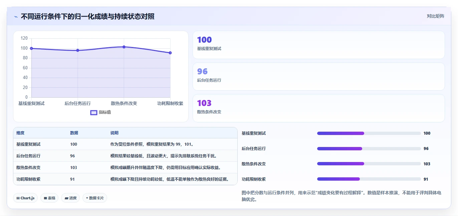
Task: Click the 功耗限制收紧 label beside its progress bar
Action: coord(254,179)
